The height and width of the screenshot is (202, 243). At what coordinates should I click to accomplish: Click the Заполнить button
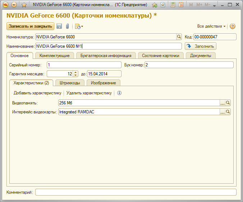200,46
